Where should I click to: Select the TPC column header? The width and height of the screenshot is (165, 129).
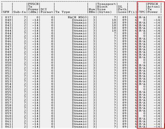pyautogui.click(x=142, y=12)
